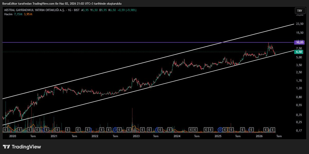Click the BorsaEditor TradingView.com attribution text

tap(62, 3)
